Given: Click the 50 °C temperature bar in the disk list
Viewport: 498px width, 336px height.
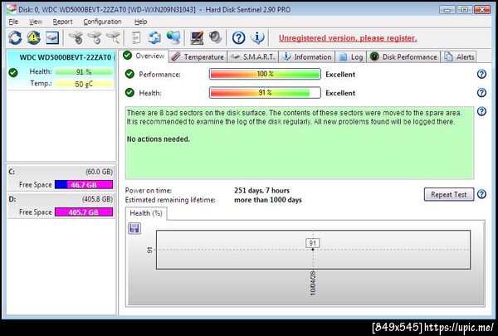Looking at the screenshot, I should pyautogui.click(x=84, y=84).
